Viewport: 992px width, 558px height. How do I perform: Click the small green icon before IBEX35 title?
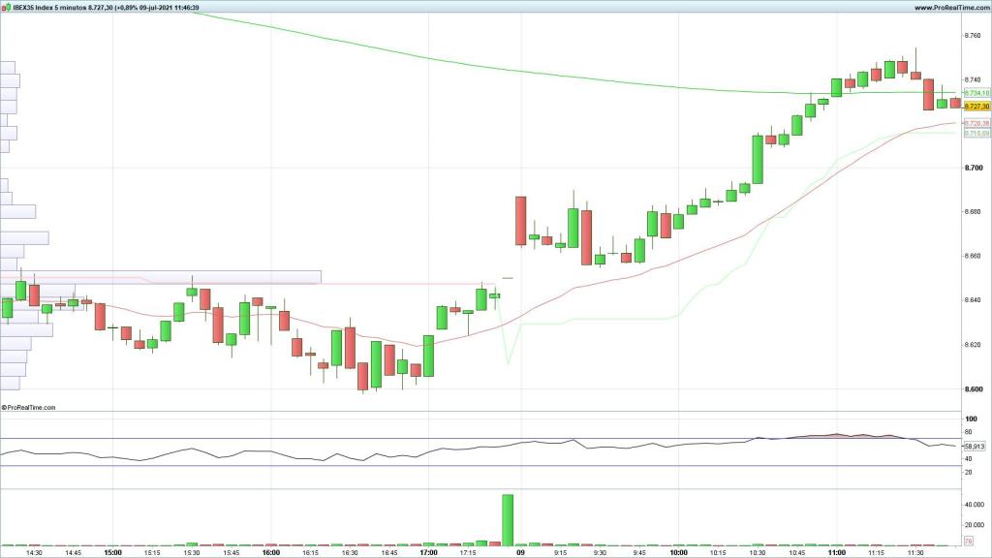tap(6, 7)
